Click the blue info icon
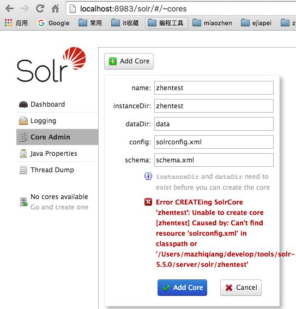 [148, 176]
